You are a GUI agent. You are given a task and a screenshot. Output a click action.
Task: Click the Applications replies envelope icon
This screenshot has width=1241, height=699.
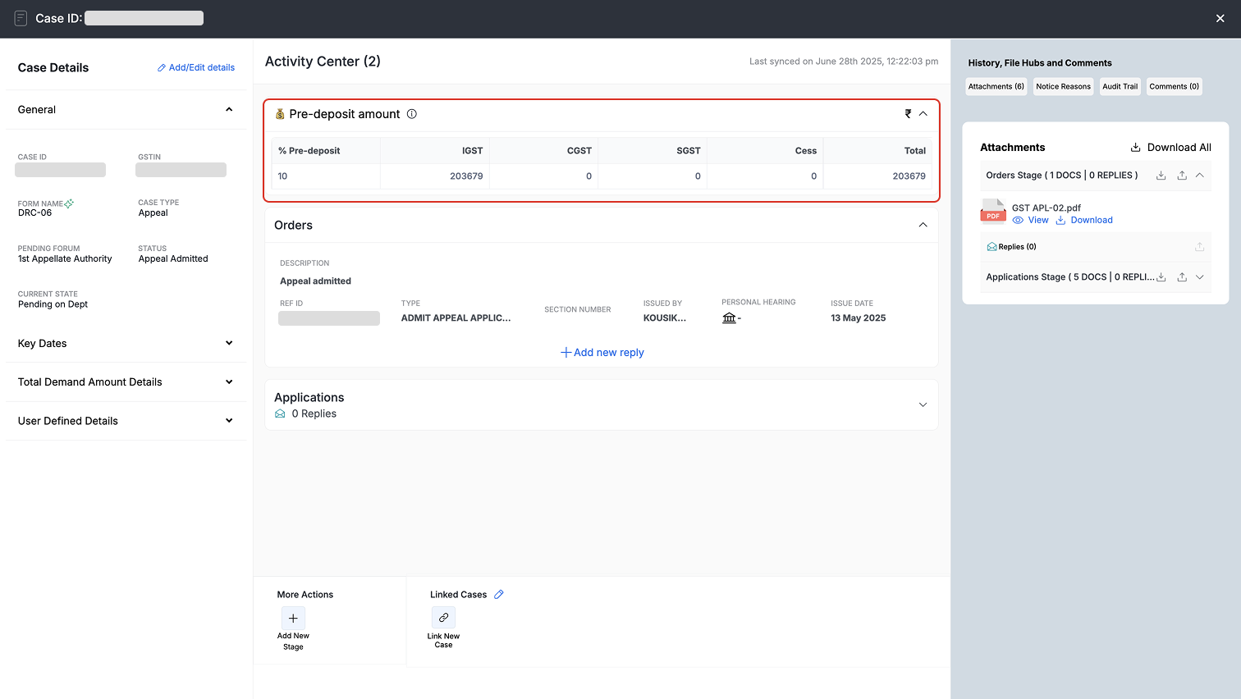click(x=280, y=413)
